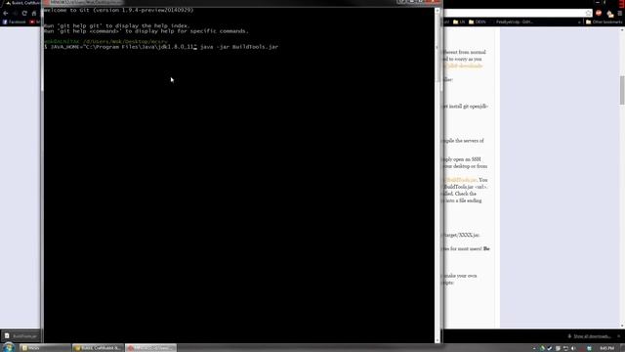Click the taskbar clock

coord(607,348)
